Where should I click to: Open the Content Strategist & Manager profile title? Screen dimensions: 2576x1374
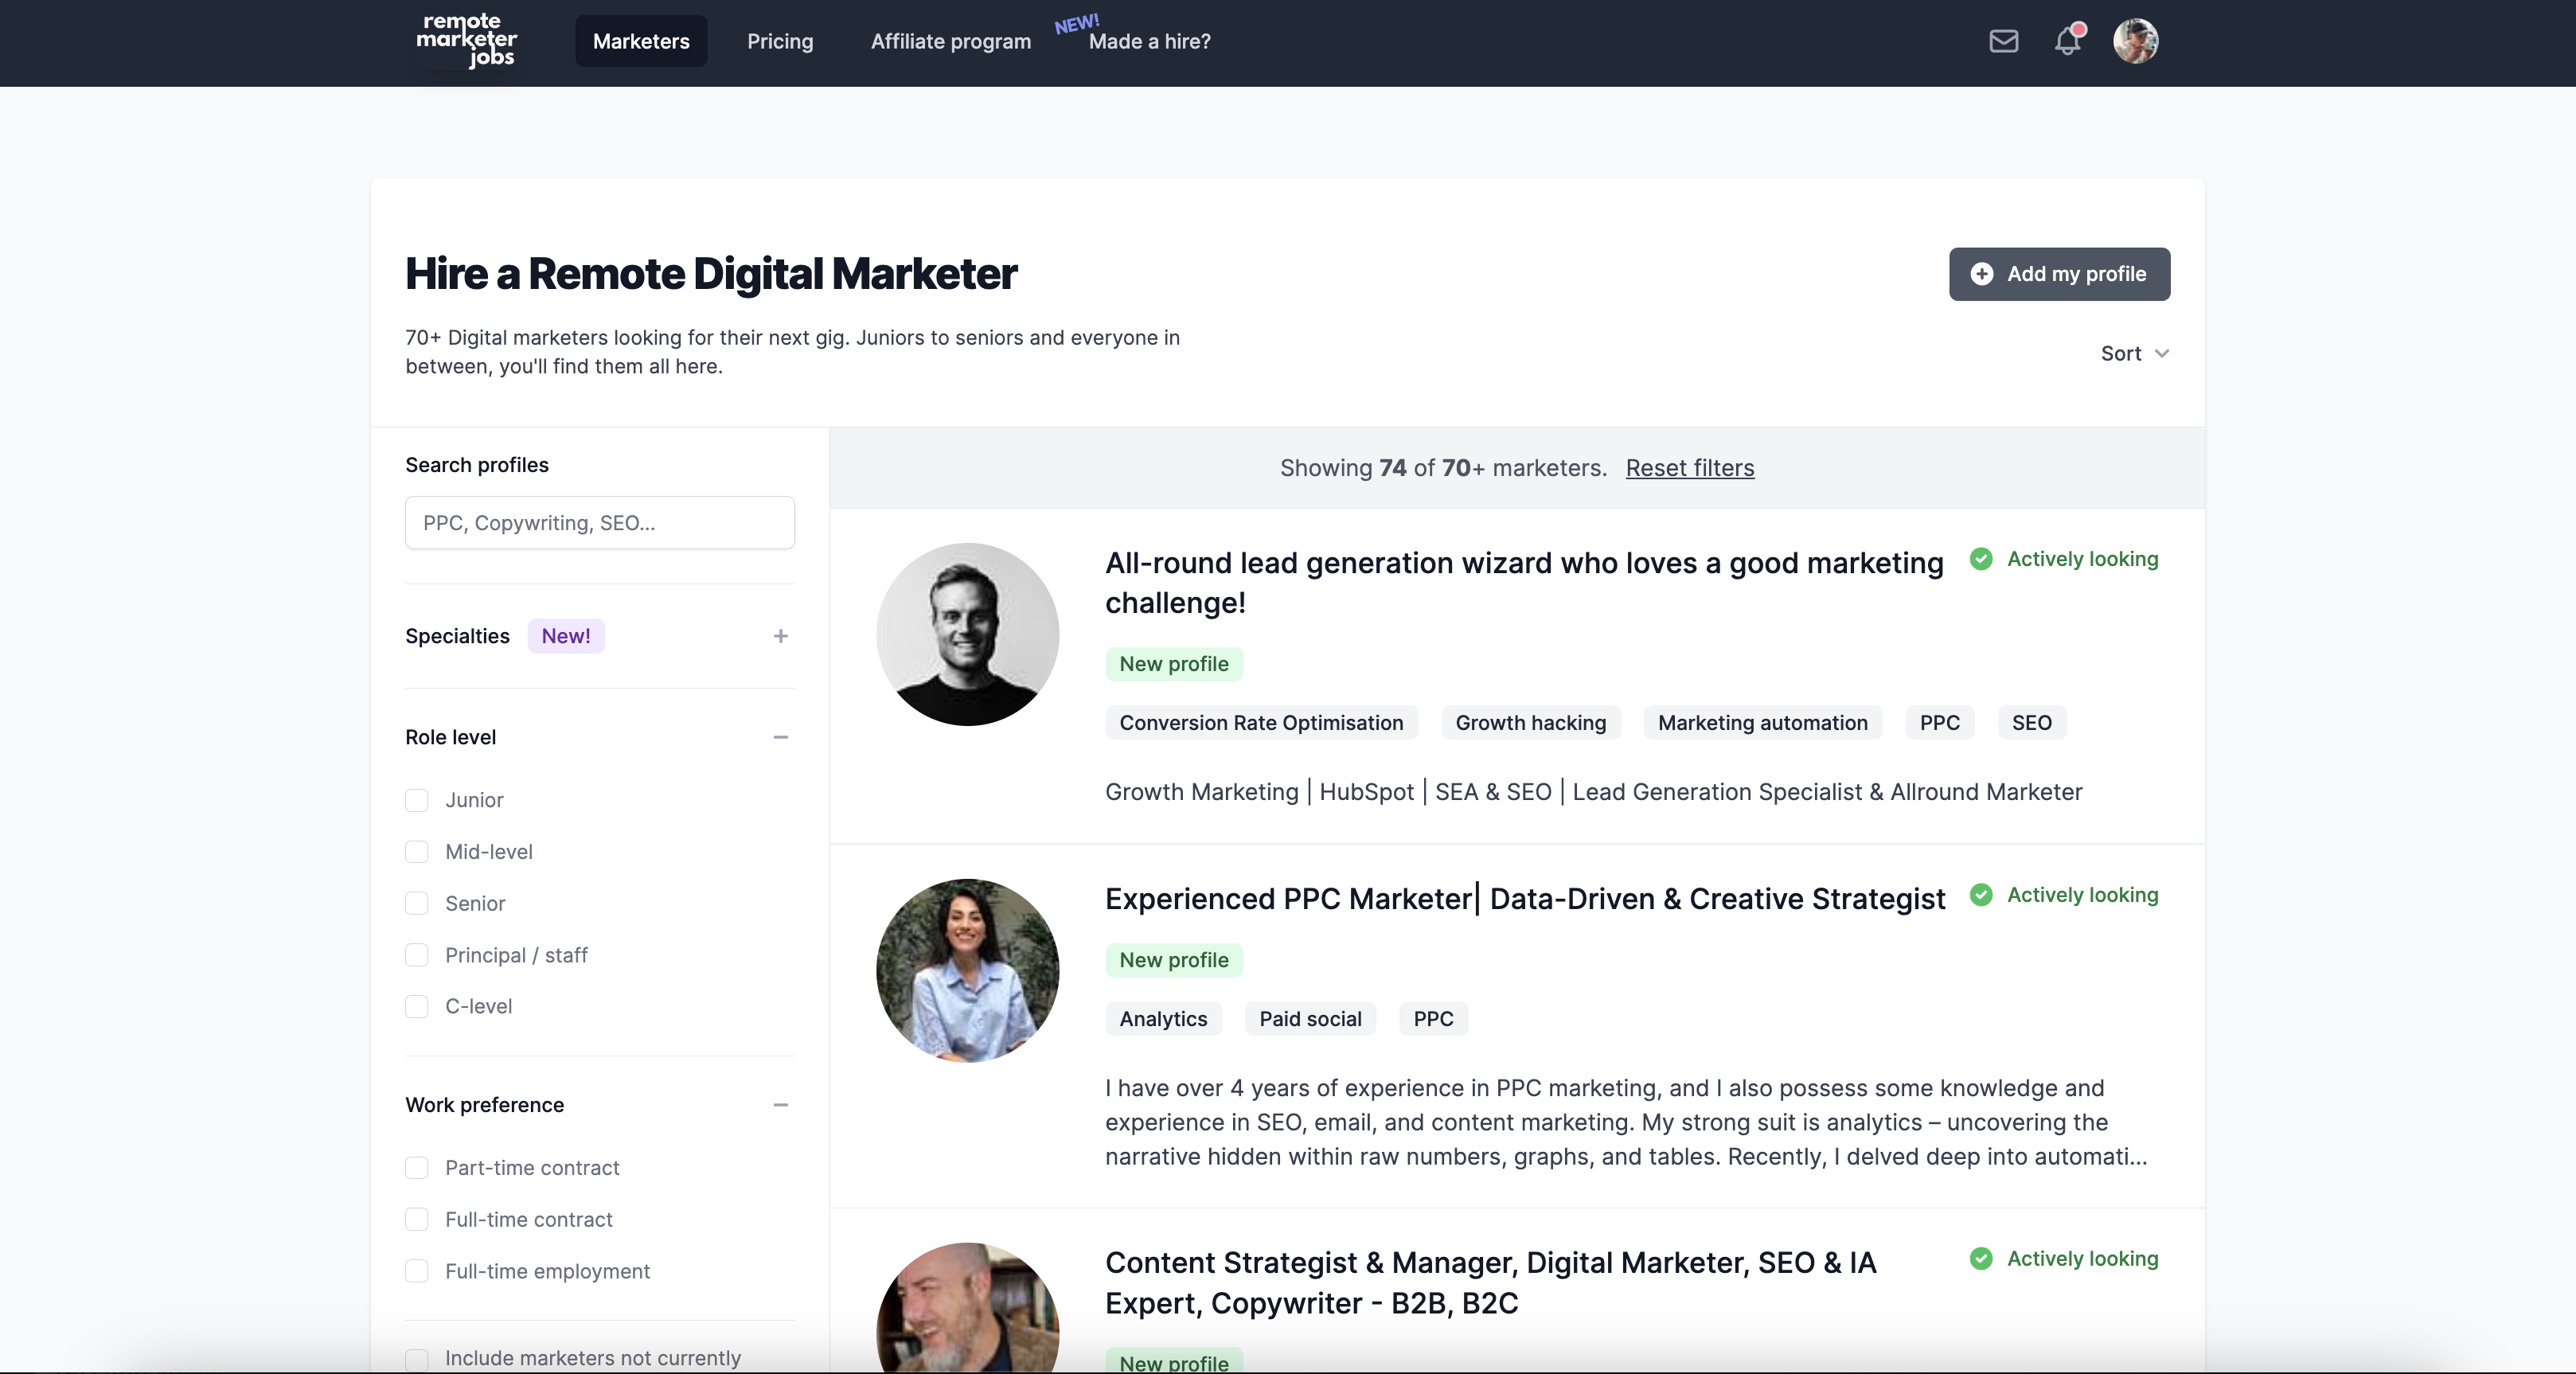coord(1490,1283)
